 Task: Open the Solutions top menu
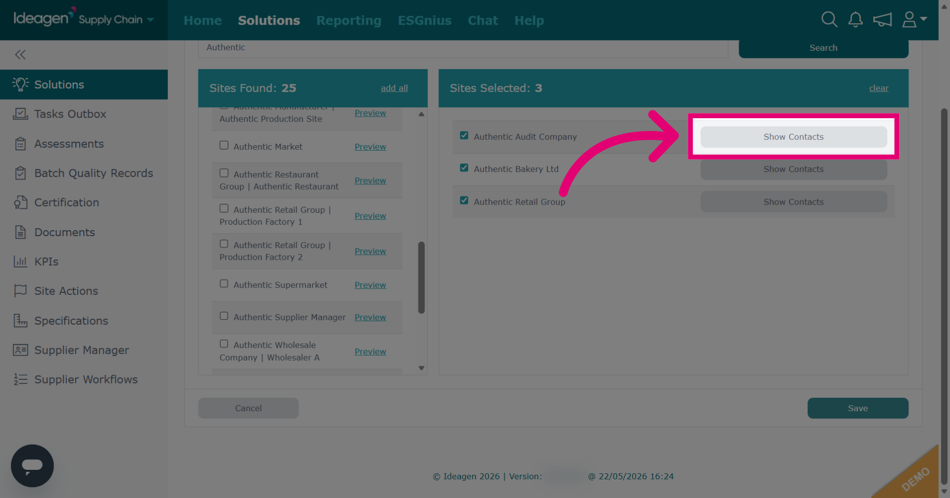pyautogui.click(x=269, y=20)
